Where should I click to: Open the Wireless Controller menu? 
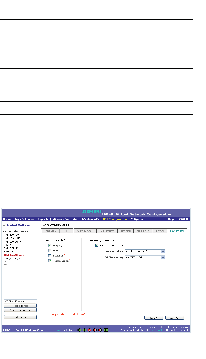(x=65, y=219)
